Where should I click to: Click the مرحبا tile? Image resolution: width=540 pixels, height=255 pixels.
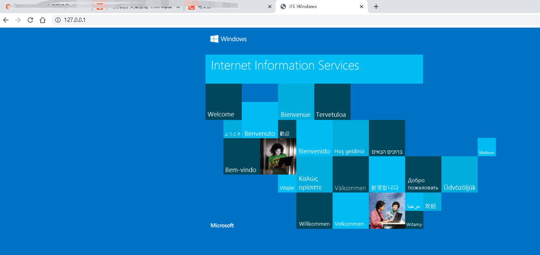click(x=414, y=202)
